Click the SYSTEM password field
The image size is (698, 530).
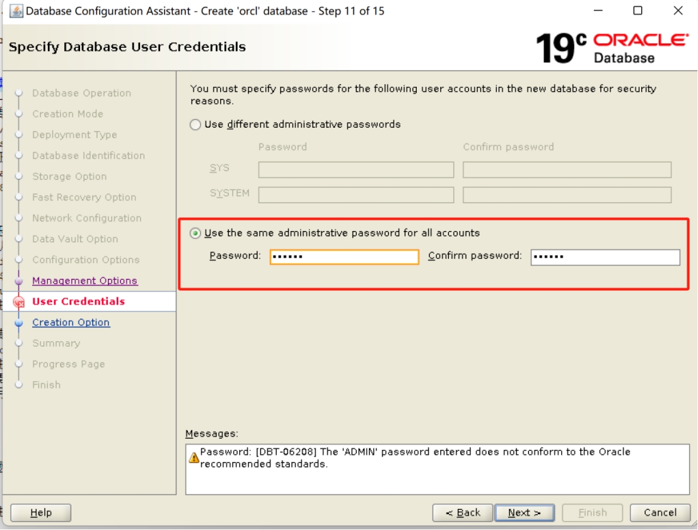(356, 195)
